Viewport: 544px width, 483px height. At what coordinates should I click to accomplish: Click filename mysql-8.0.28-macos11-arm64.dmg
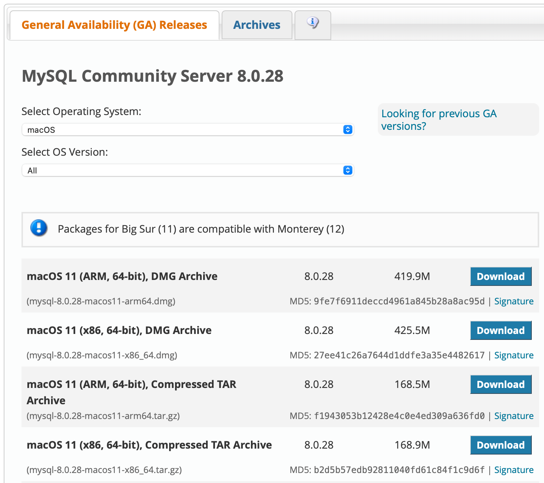101,301
